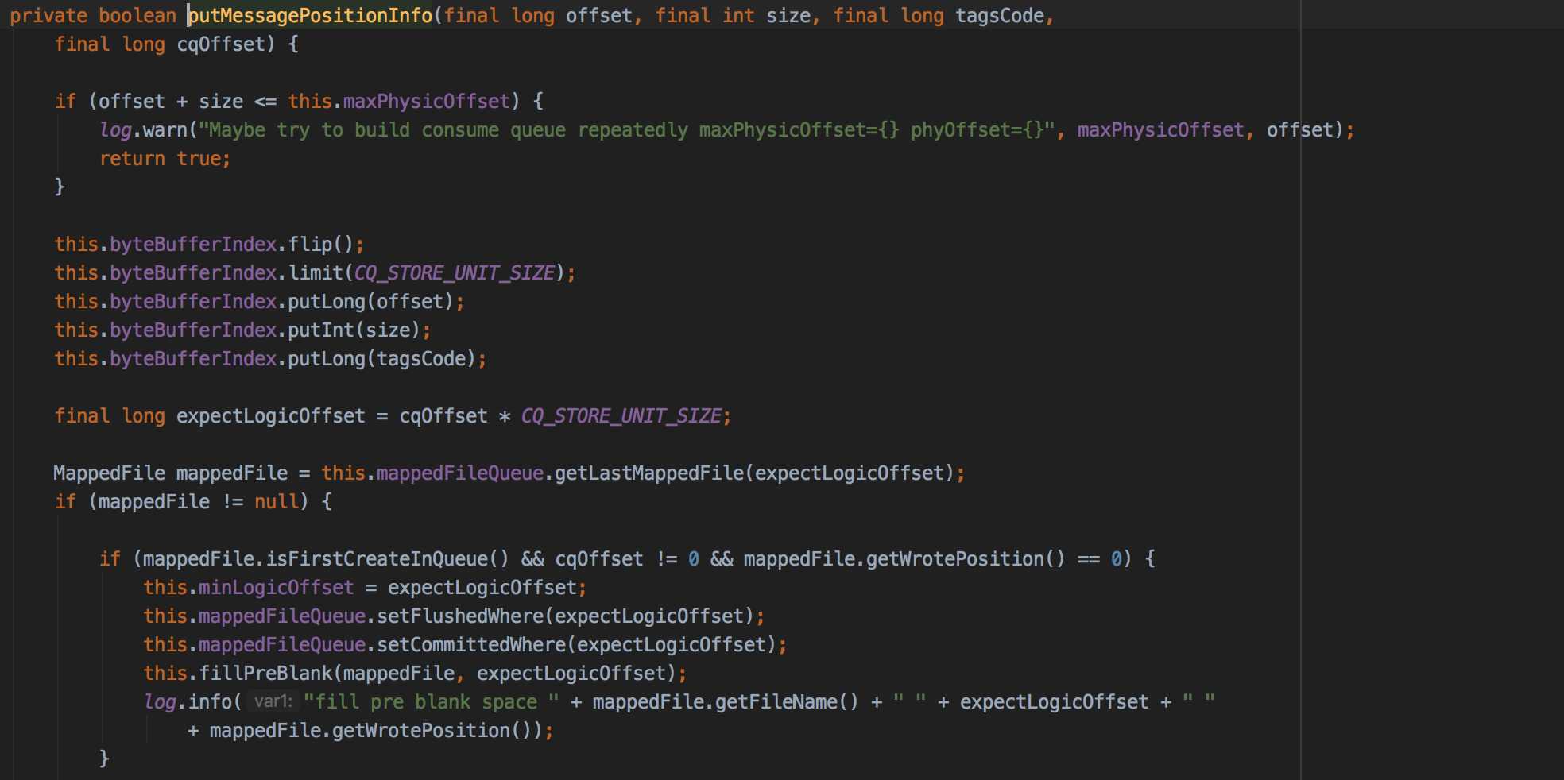Viewport: 1564px width, 780px height.
Task: Click the tagsCode parameter in the method signature
Action: pyautogui.click(x=999, y=15)
